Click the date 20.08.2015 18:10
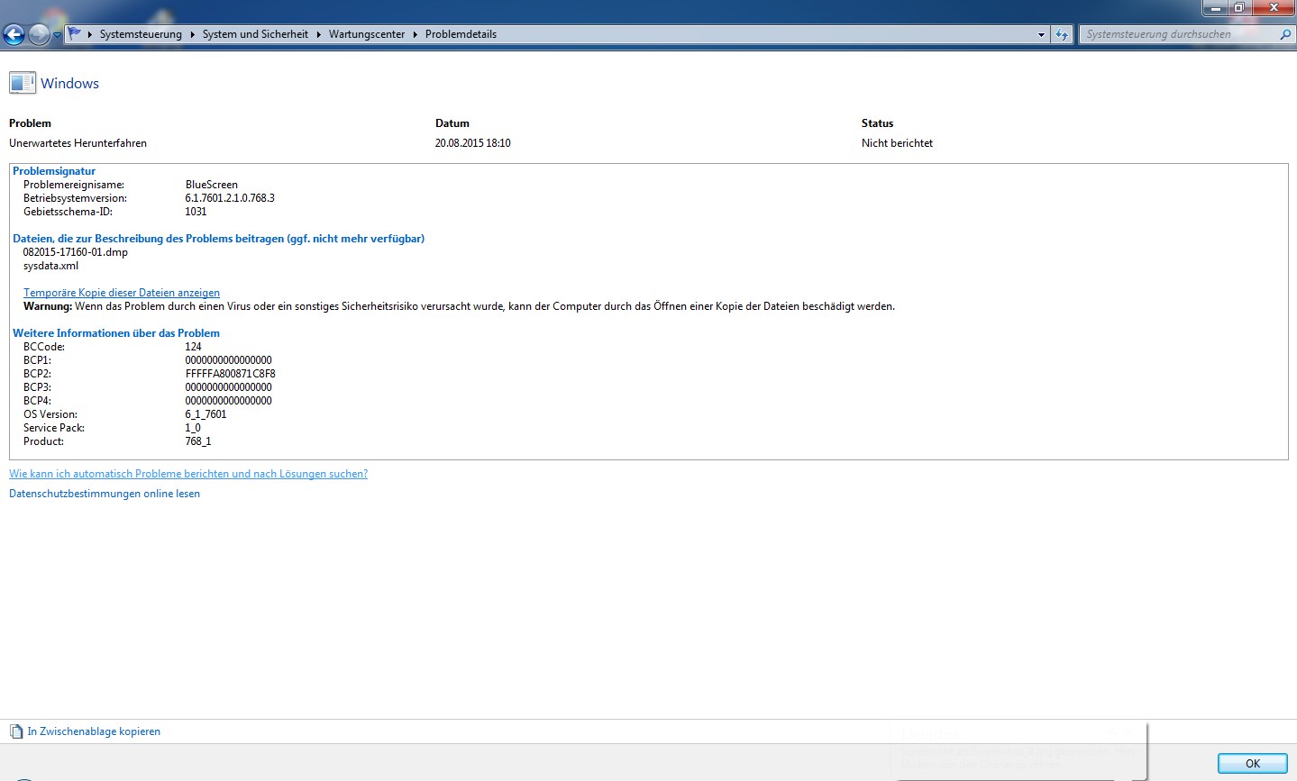Screen dimensions: 1297x781 coord(472,143)
